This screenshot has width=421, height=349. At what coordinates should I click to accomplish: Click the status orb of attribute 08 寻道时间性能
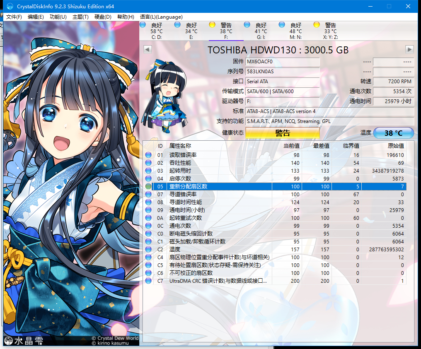(148, 202)
